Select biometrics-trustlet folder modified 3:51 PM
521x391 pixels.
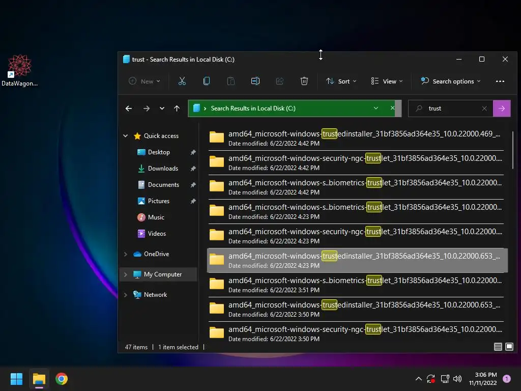[357, 285]
